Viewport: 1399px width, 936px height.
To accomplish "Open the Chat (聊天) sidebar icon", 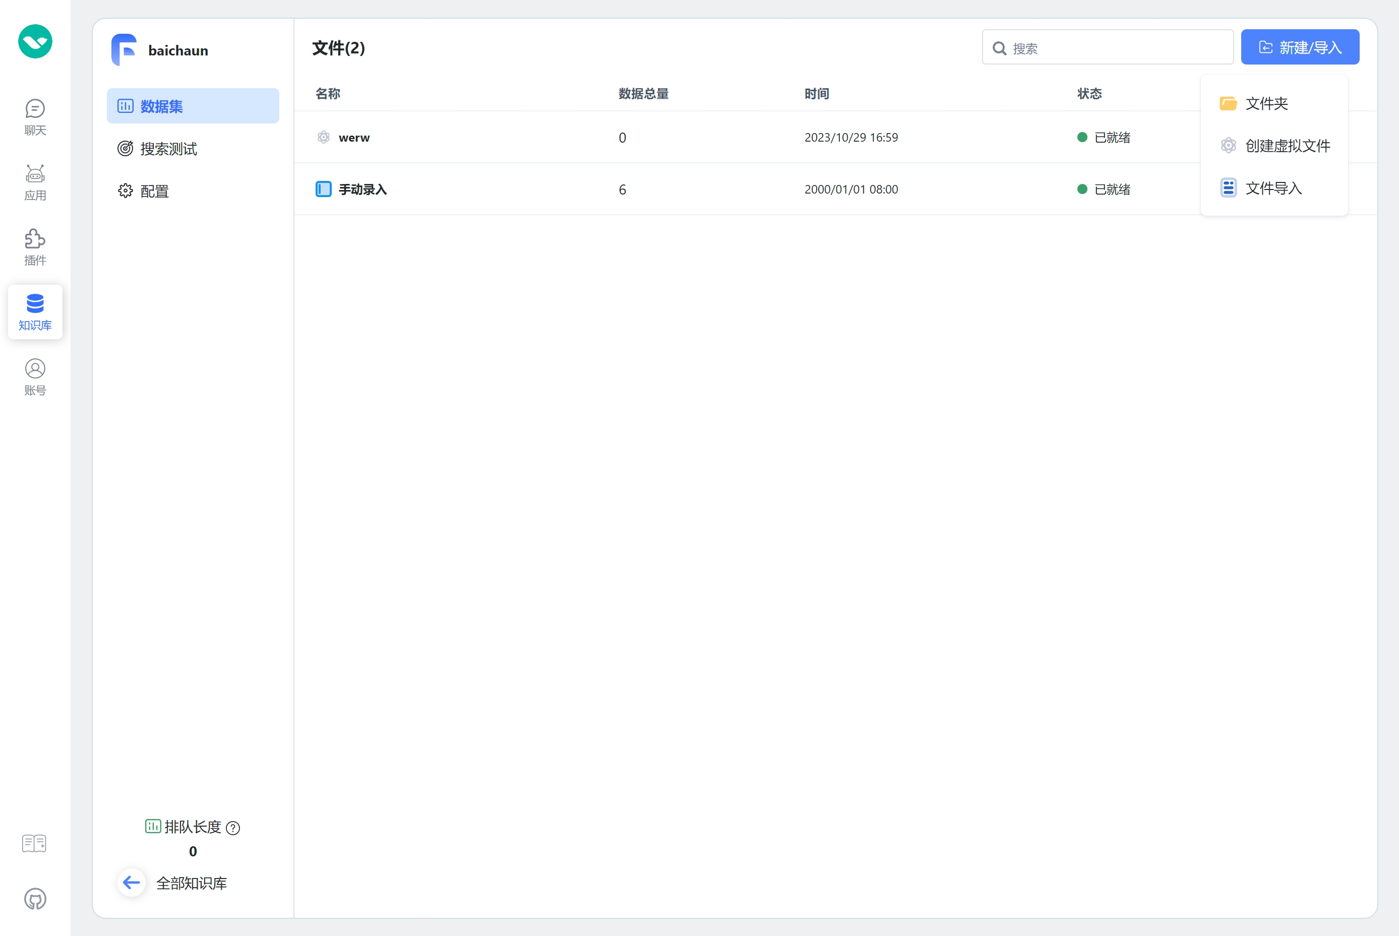I will (x=35, y=117).
